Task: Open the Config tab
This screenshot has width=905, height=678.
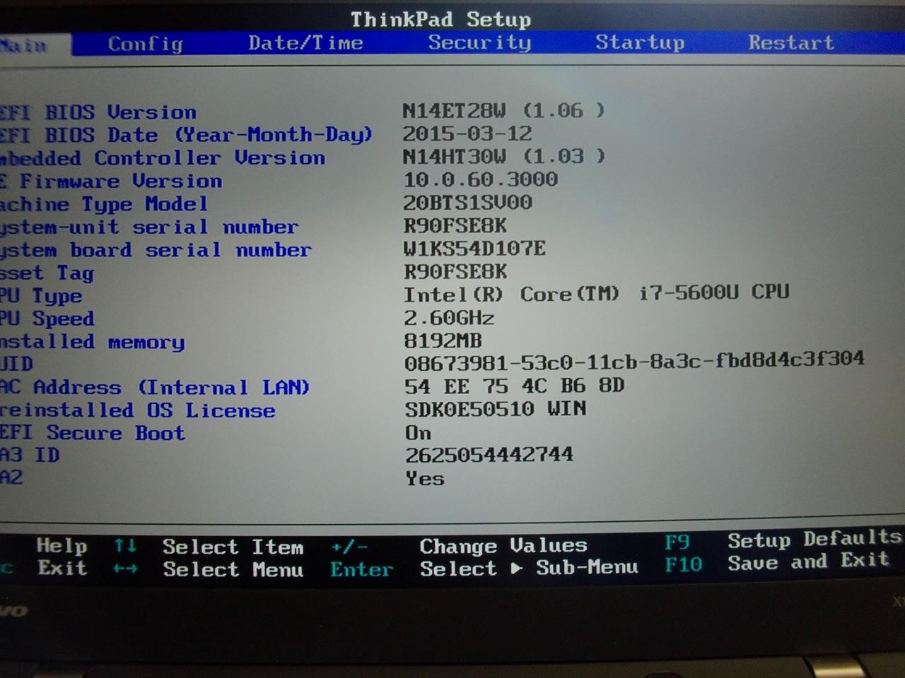Action: 145,44
